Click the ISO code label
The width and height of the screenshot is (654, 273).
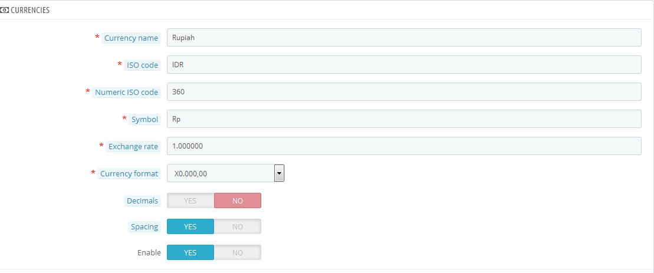click(142, 65)
